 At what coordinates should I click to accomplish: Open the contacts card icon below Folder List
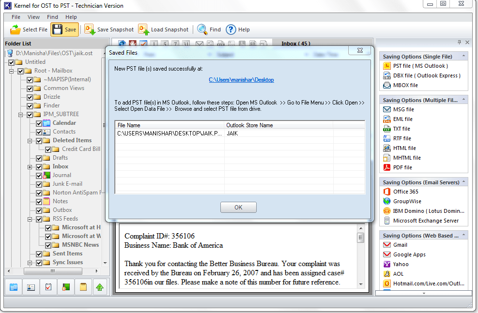(31, 287)
